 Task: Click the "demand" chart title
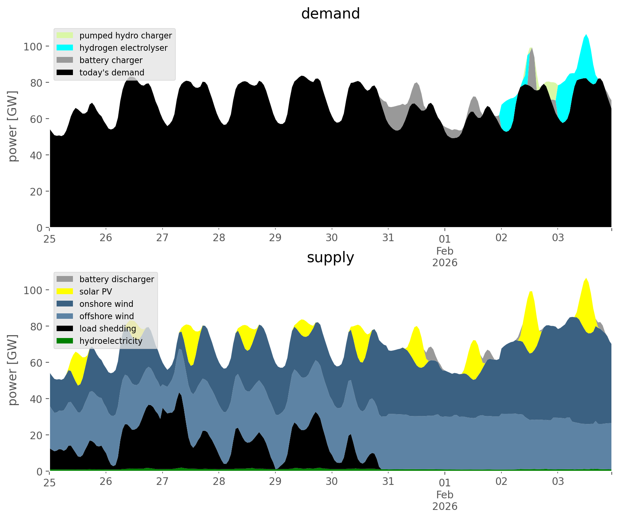[x=330, y=14]
